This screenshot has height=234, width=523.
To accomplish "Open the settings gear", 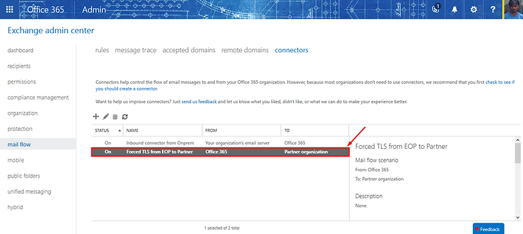I will [474, 10].
